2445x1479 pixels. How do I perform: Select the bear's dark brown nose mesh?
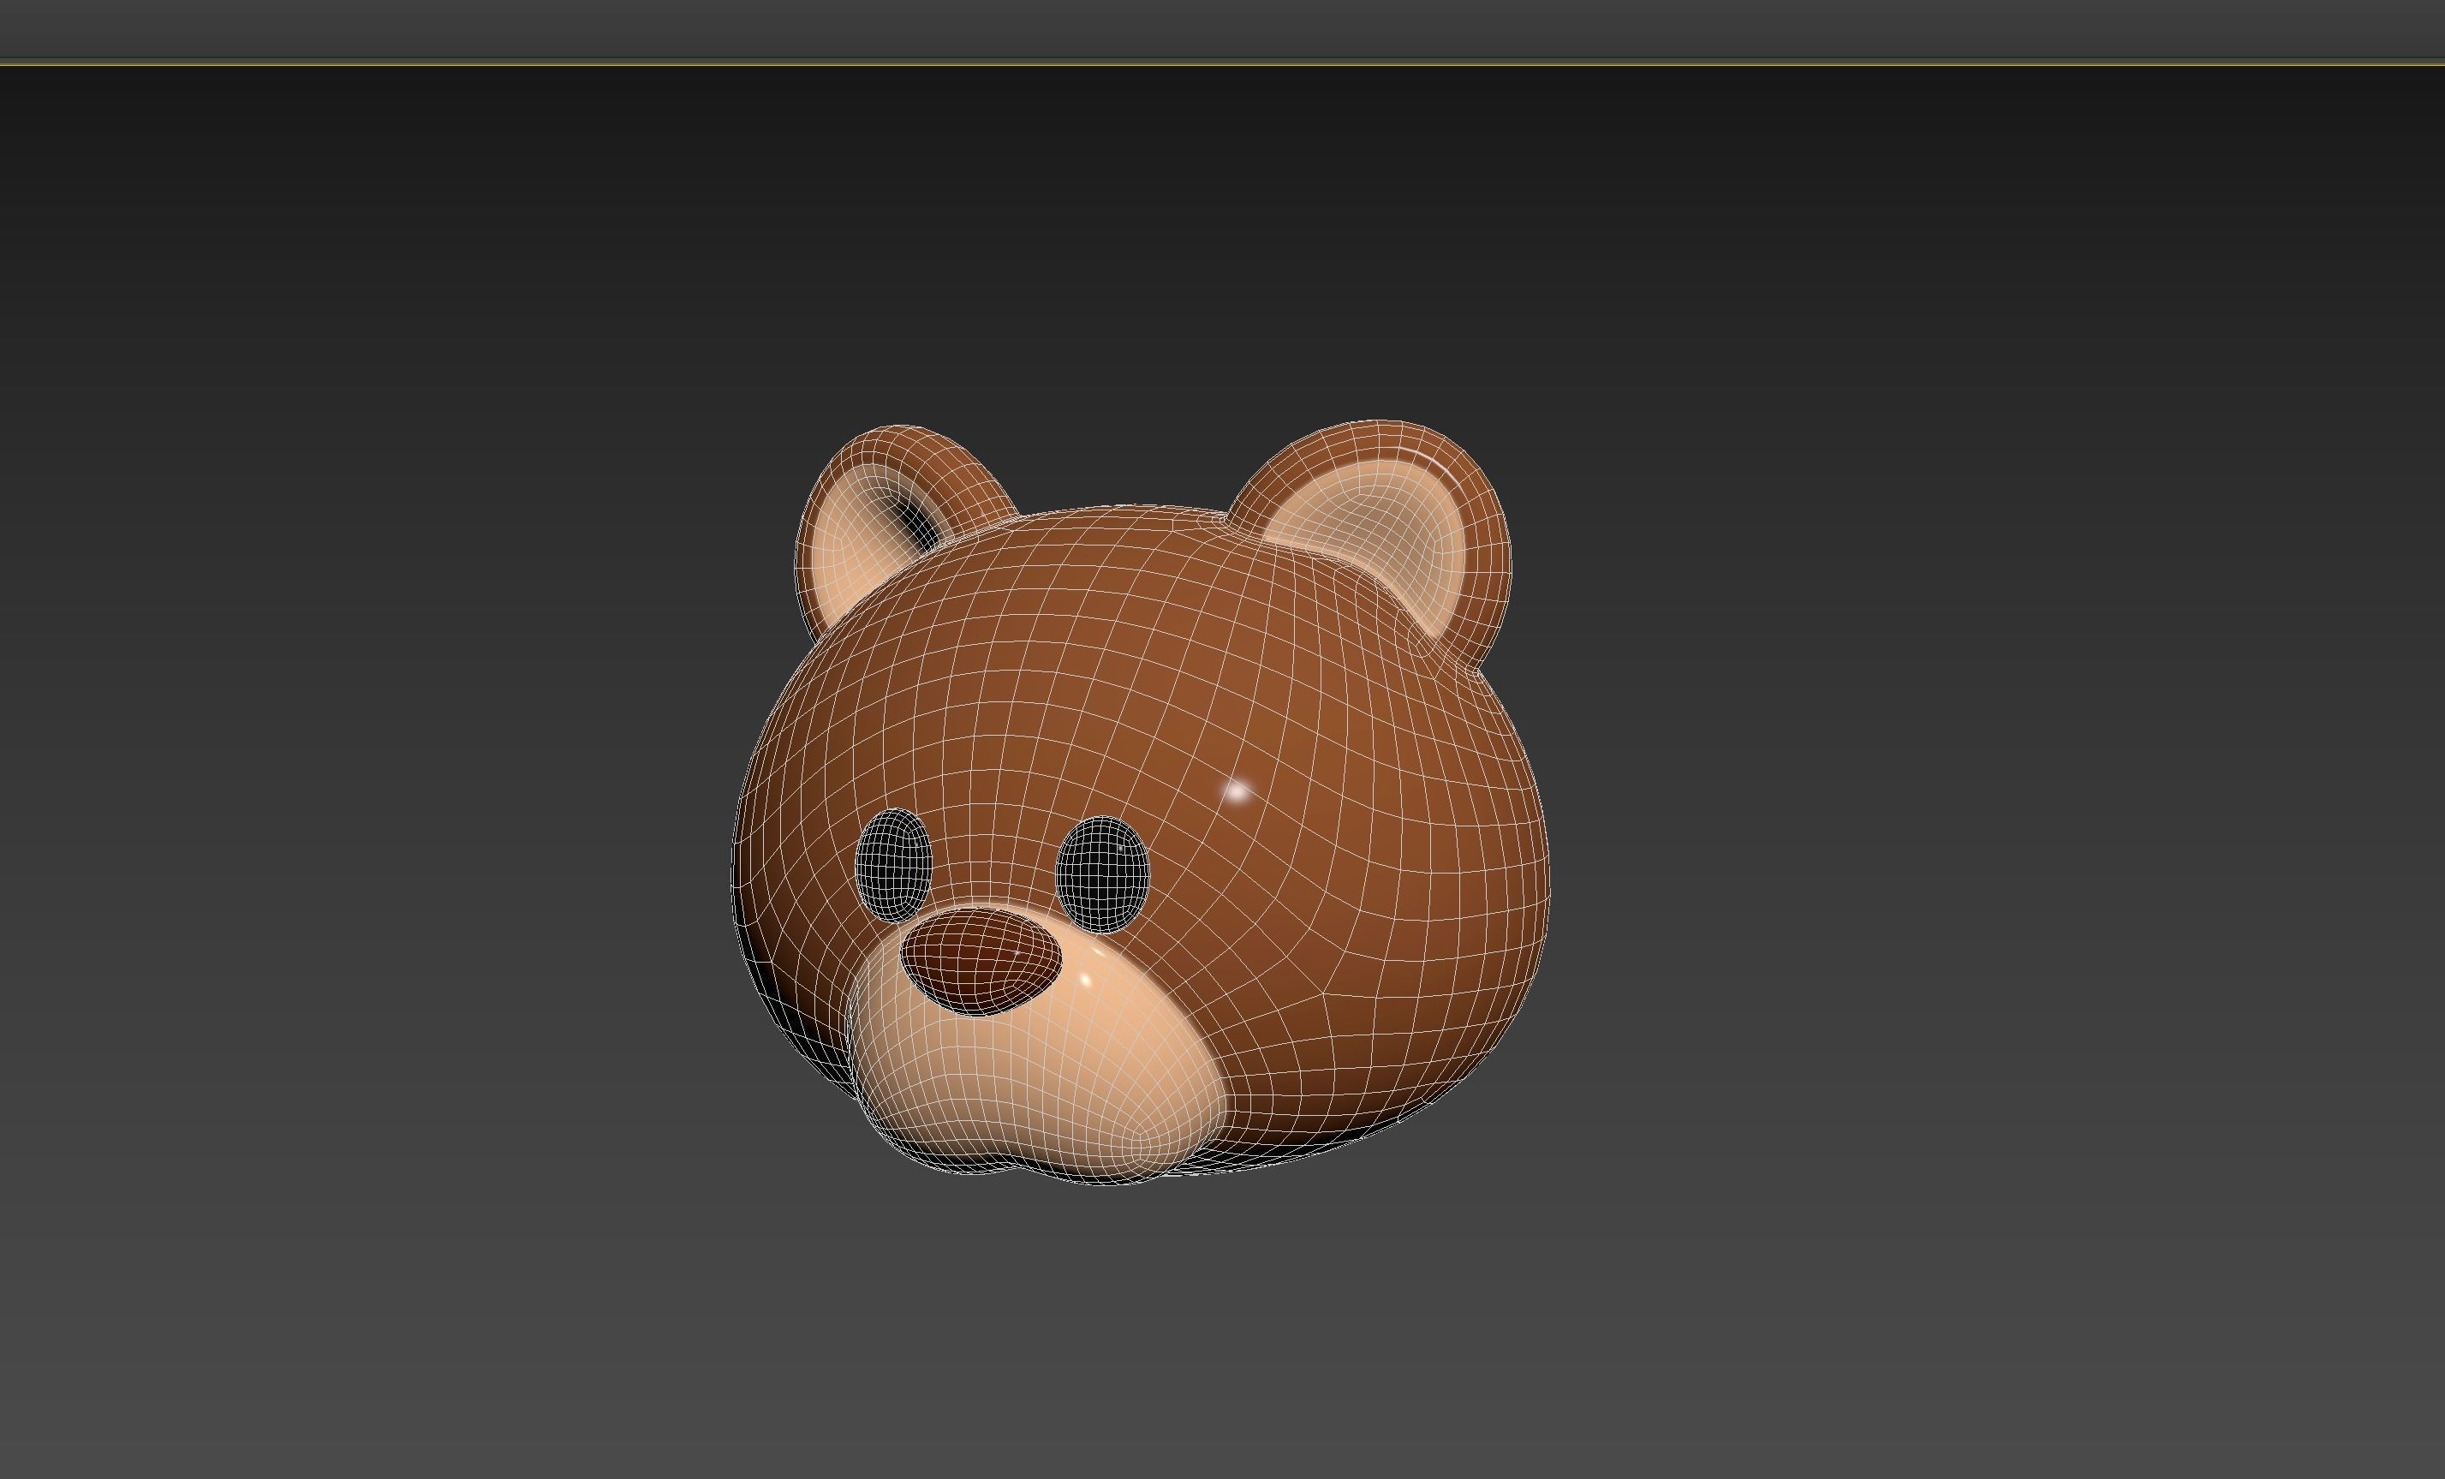click(x=981, y=960)
